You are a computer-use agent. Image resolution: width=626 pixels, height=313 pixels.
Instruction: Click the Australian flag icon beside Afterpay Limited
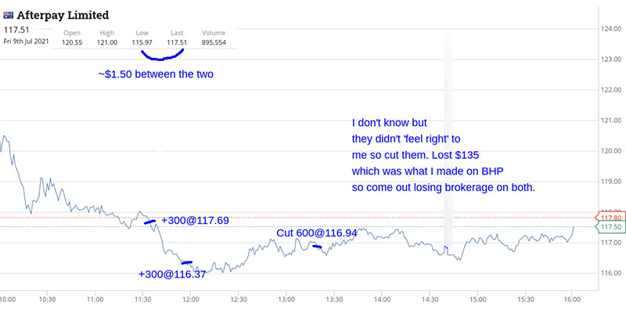[x=8, y=16]
